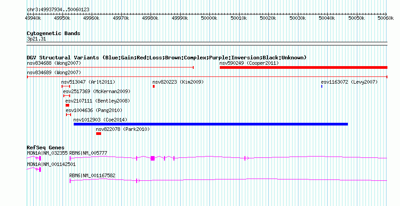Click the 50020k ruler tick label

coord(268,18)
